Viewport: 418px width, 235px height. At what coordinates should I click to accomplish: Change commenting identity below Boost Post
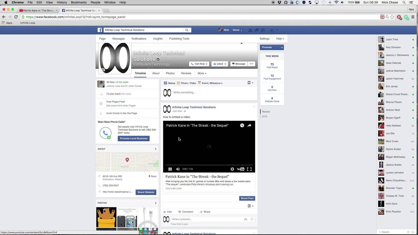250,206
